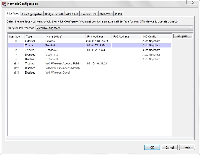Click the NIC Config column header
This screenshot has width=200, height=155.
[x=157, y=36]
